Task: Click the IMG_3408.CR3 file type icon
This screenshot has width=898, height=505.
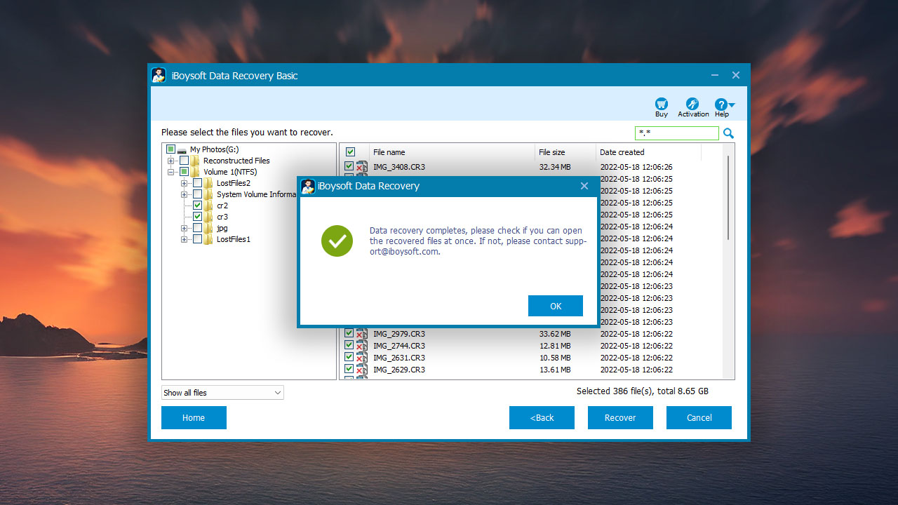Action: [x=362, y=167]
